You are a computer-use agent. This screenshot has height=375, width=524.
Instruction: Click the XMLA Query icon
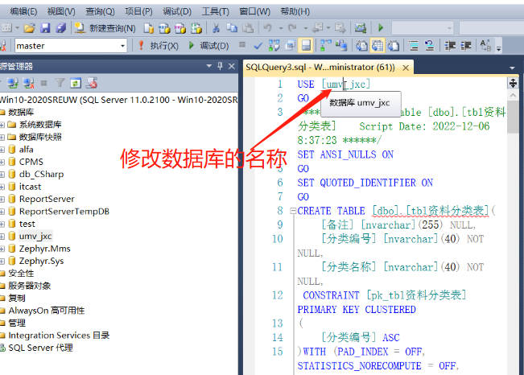click(x=196, y=28)
